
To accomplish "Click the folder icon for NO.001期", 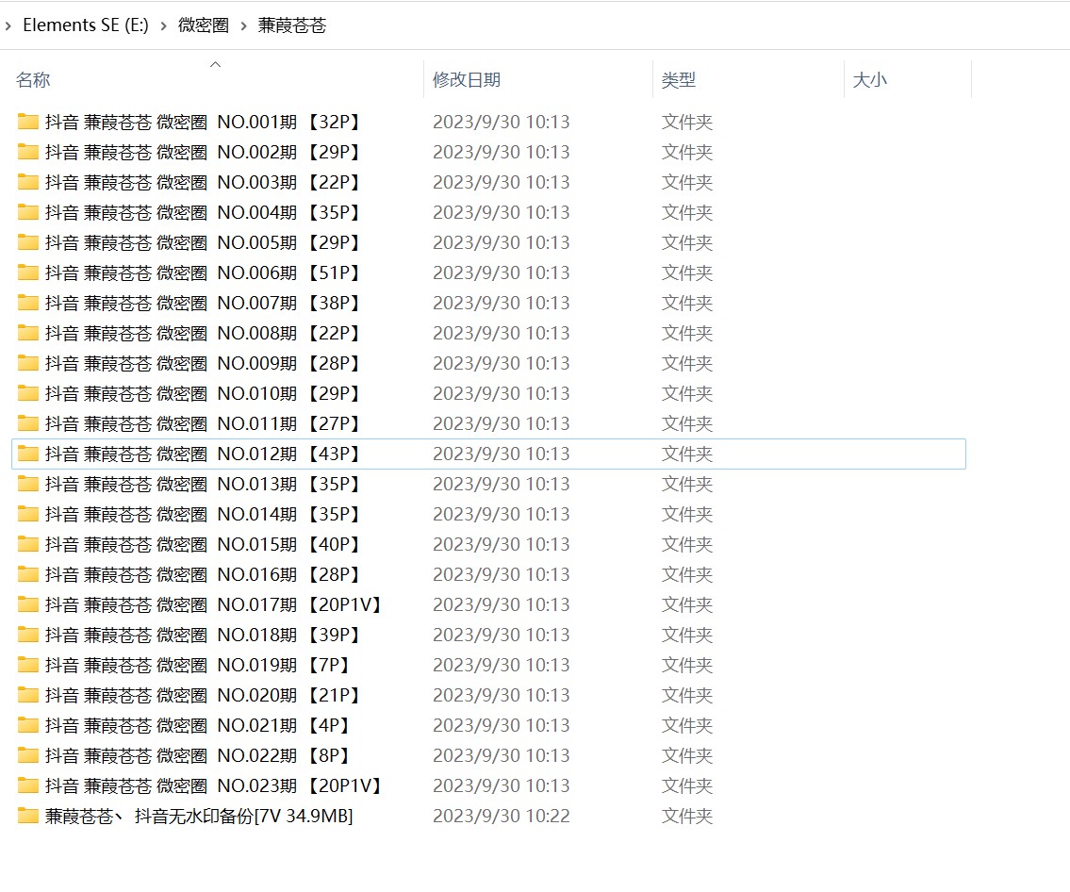I will (28, 122).
